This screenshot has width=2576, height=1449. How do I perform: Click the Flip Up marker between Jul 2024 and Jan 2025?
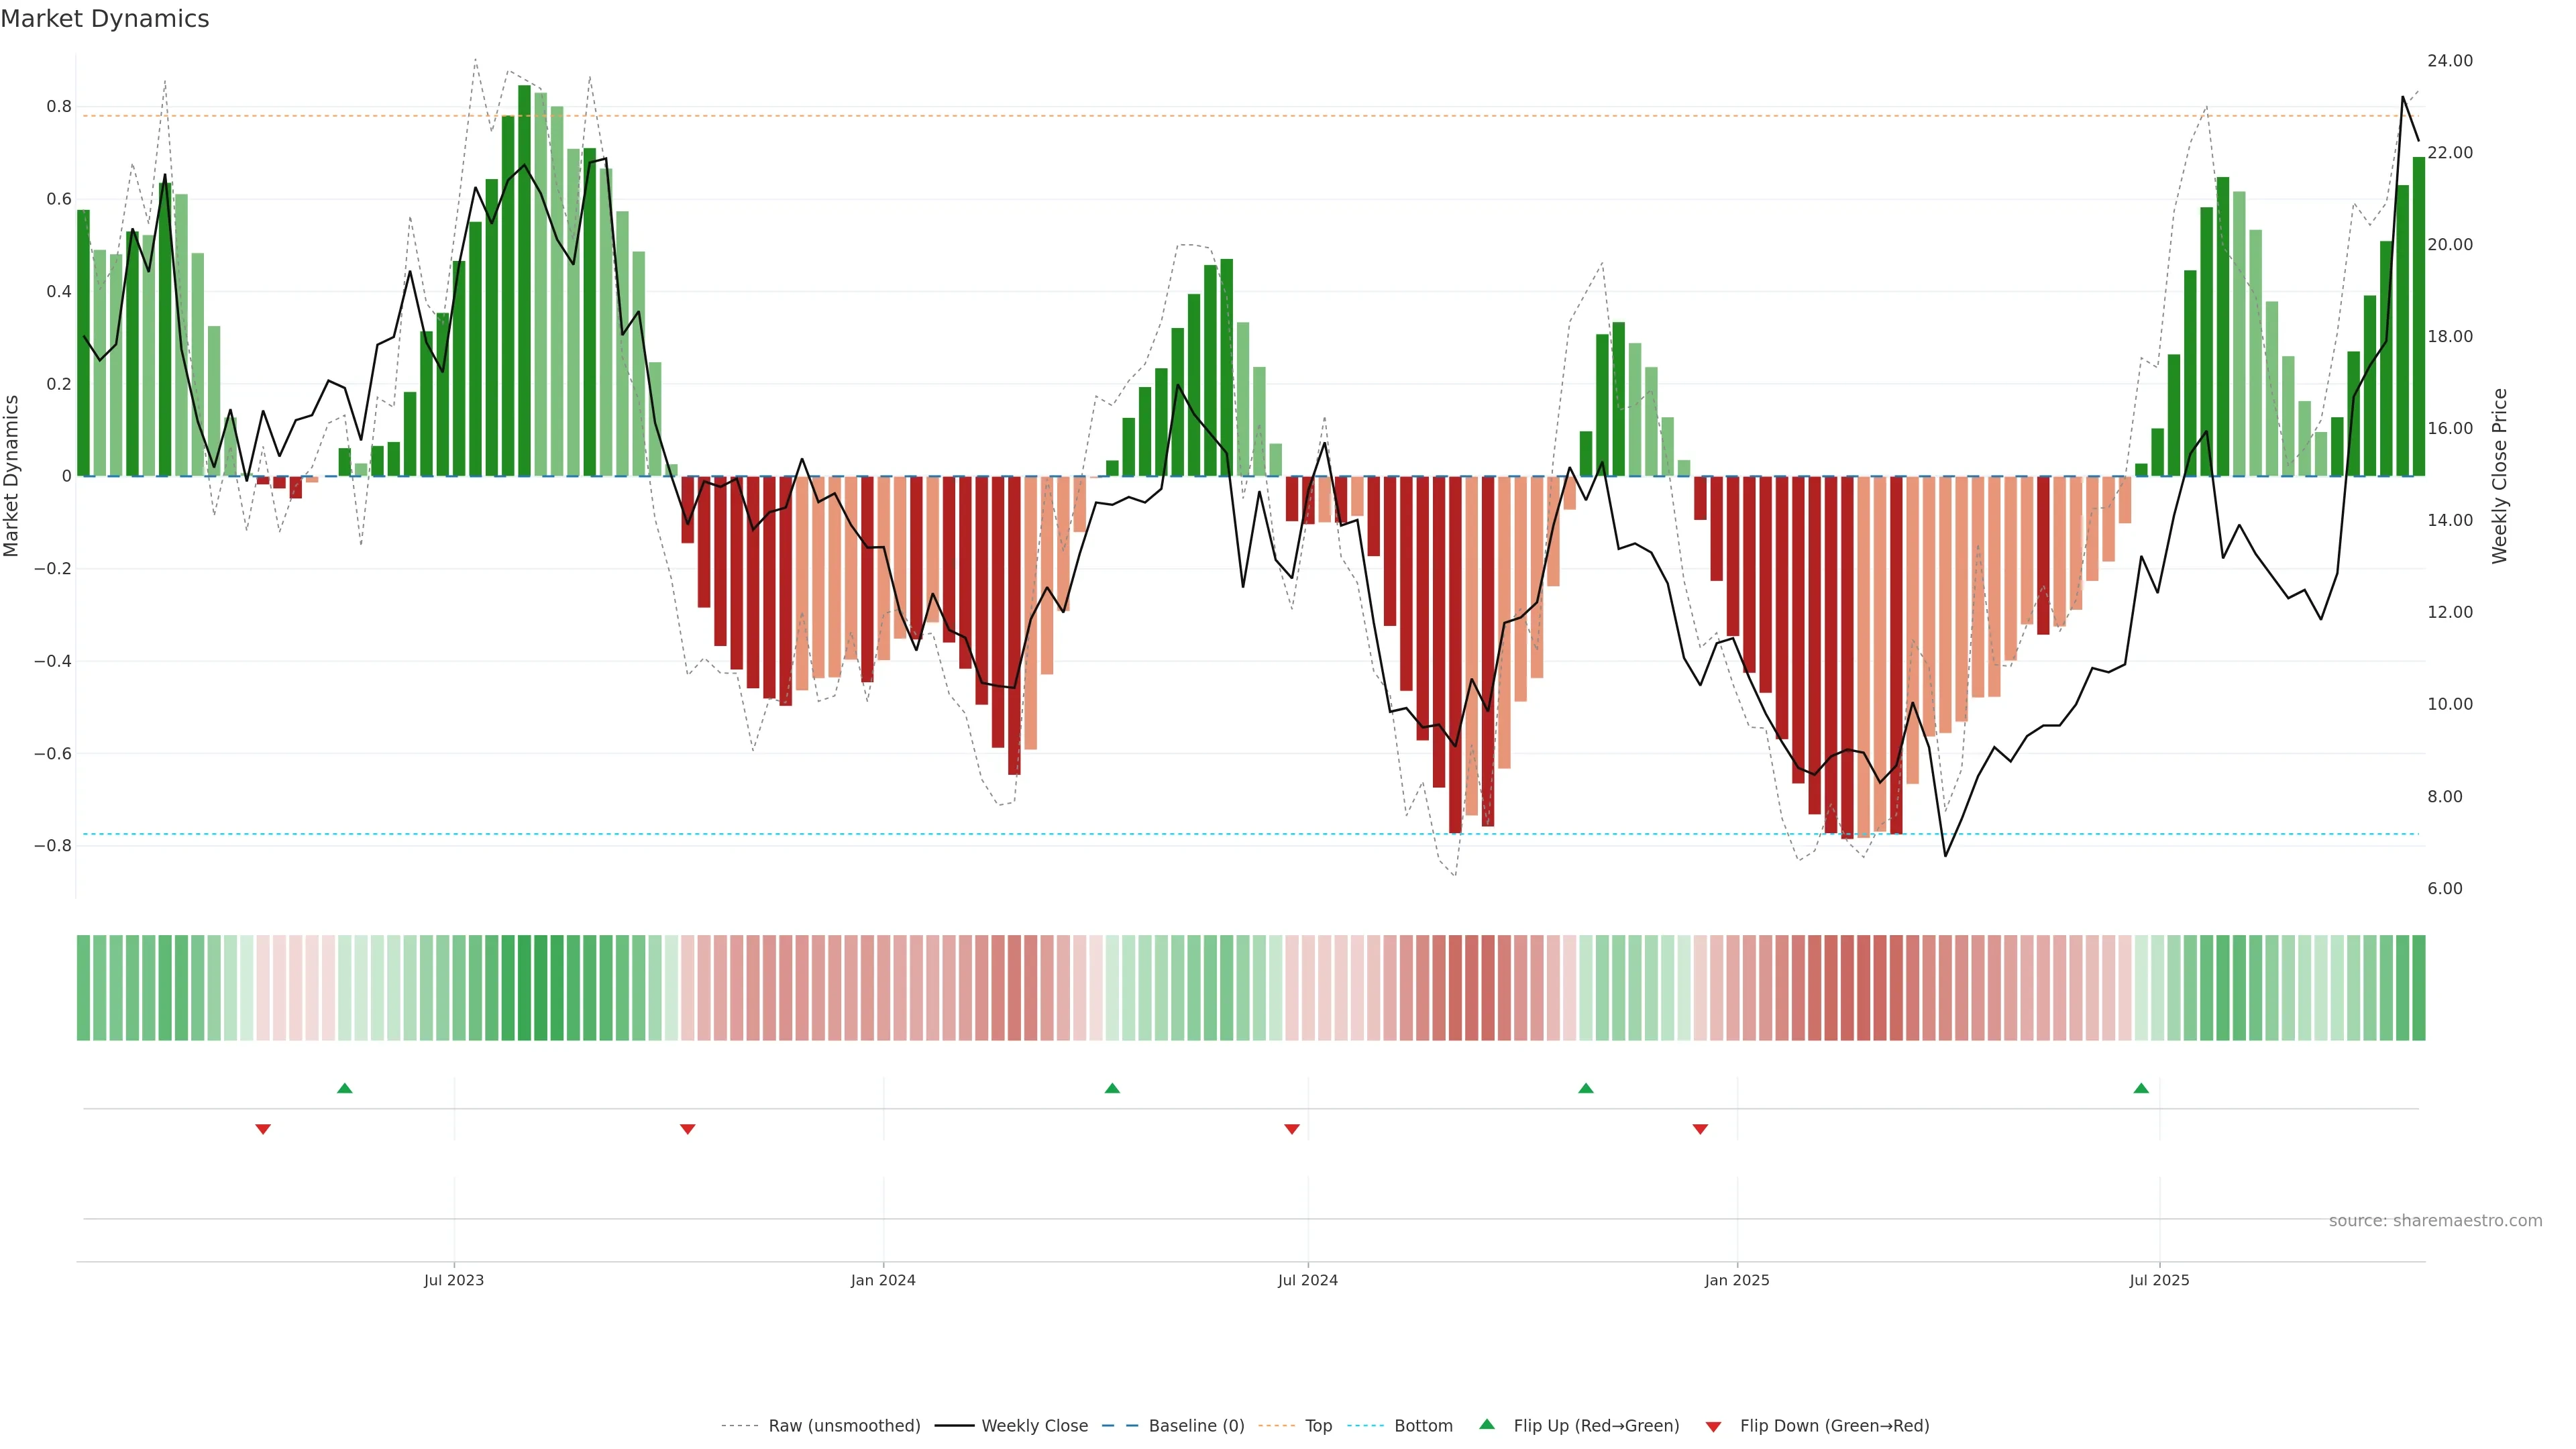[1586, 1088]
